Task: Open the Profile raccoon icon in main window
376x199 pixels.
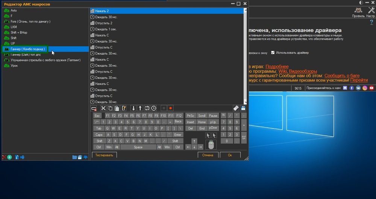Action: click(358, 10)
